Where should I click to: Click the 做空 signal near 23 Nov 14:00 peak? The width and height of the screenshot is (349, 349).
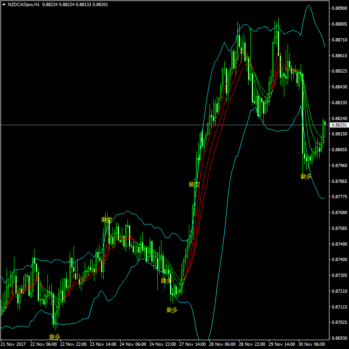pyautogui.click(x=107, y=220)
